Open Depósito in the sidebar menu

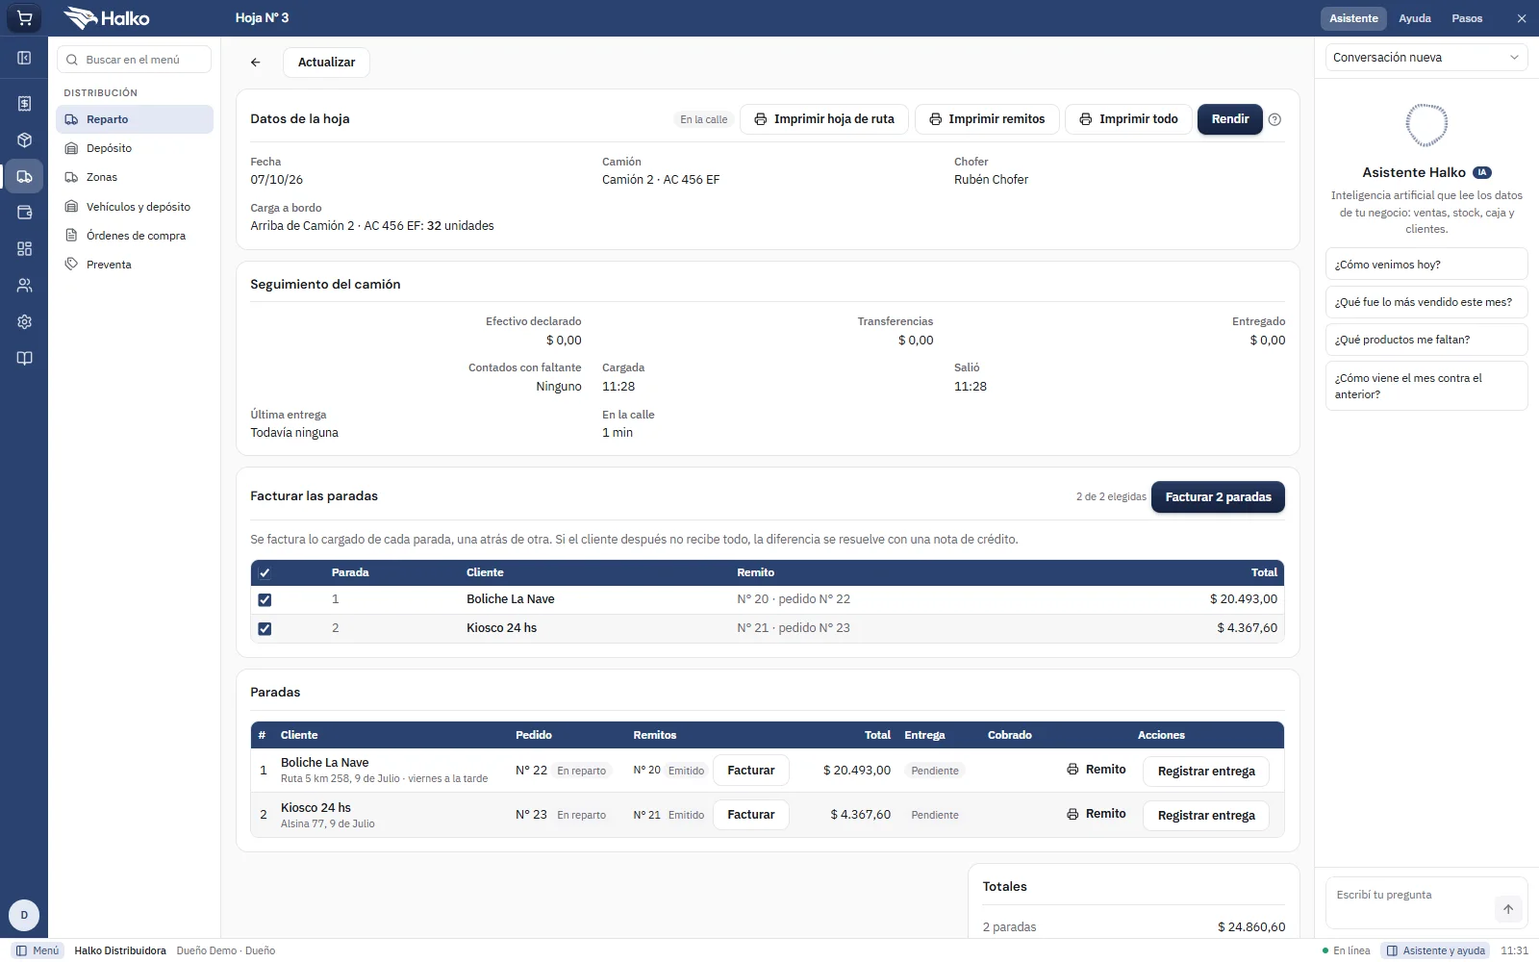coord(135,148)
